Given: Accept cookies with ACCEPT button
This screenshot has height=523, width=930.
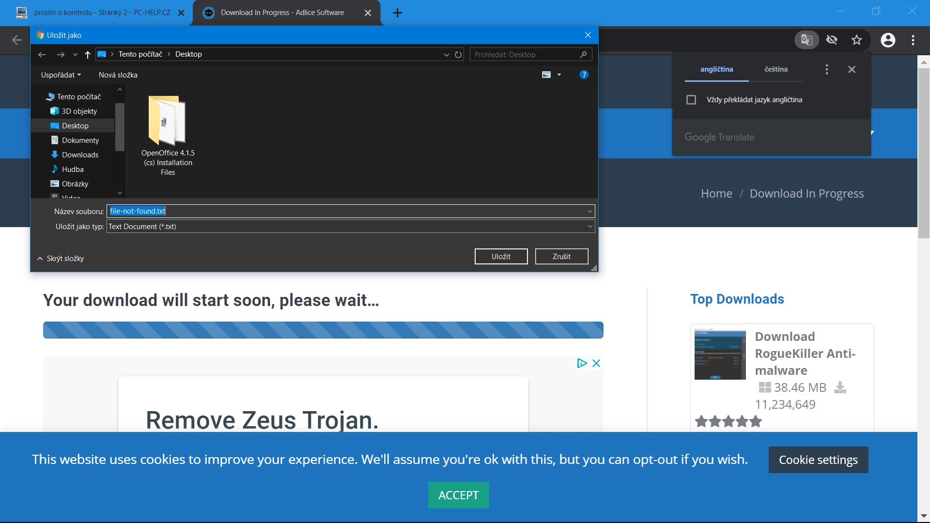Looking at the screenshot, I should coord(458,495).
